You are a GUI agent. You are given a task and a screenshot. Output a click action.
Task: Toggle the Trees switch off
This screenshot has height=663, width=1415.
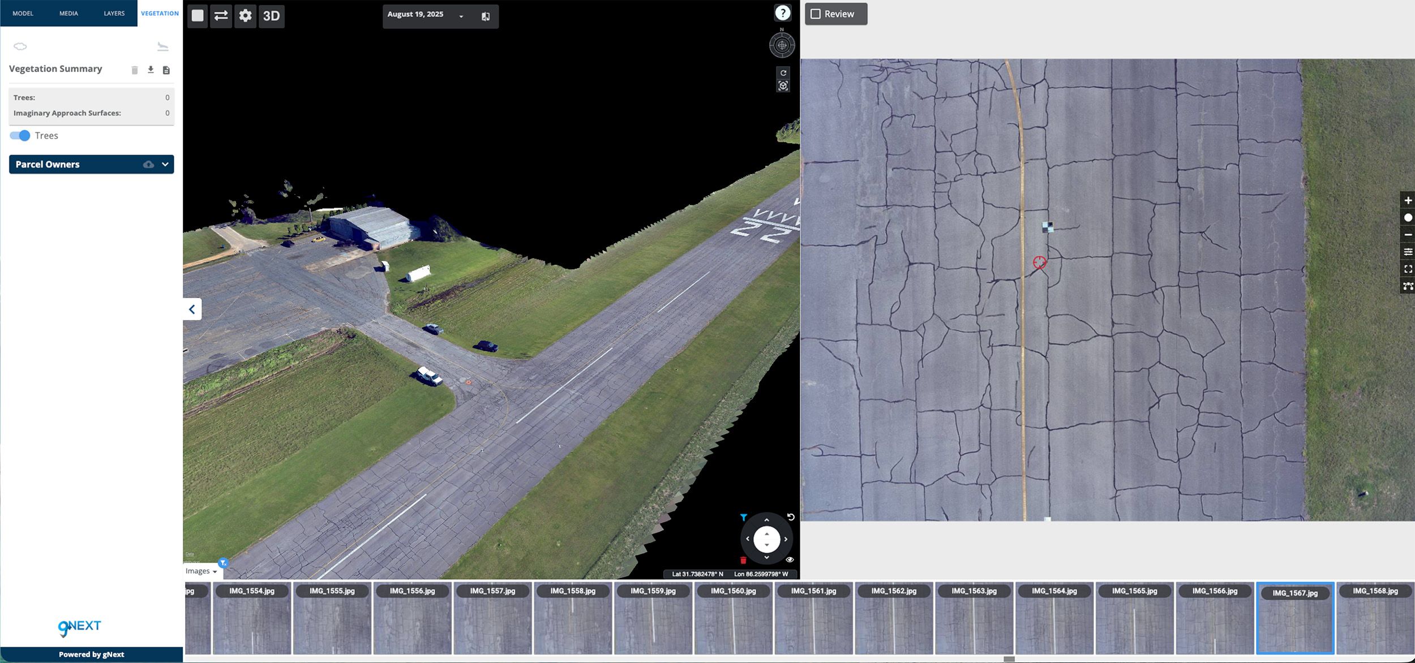tap(20, 136)
